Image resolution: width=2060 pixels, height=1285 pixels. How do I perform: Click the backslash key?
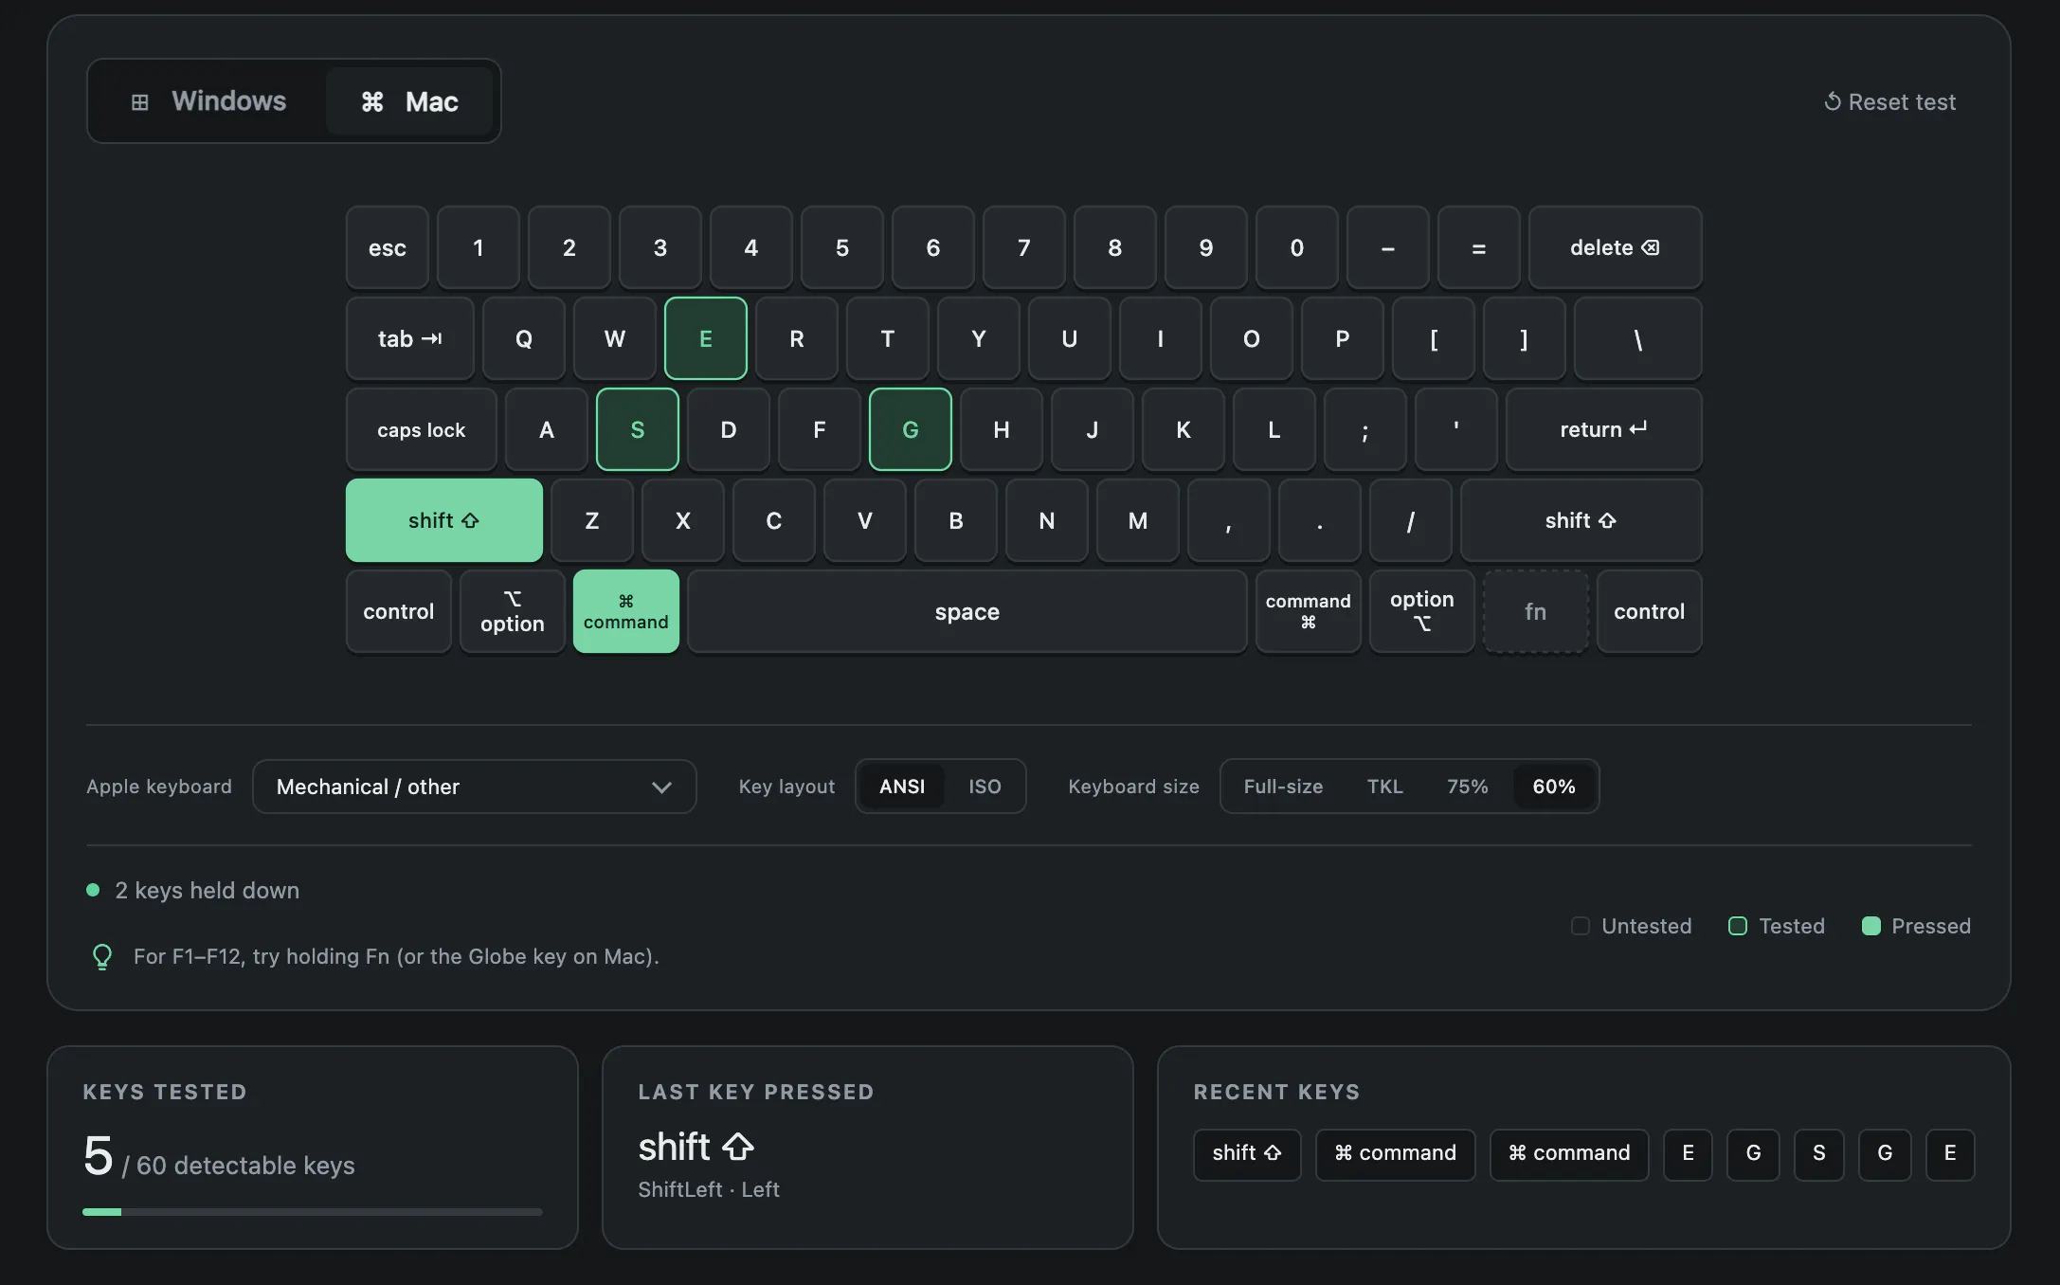pyautogui.click(x=1638, y=338)
